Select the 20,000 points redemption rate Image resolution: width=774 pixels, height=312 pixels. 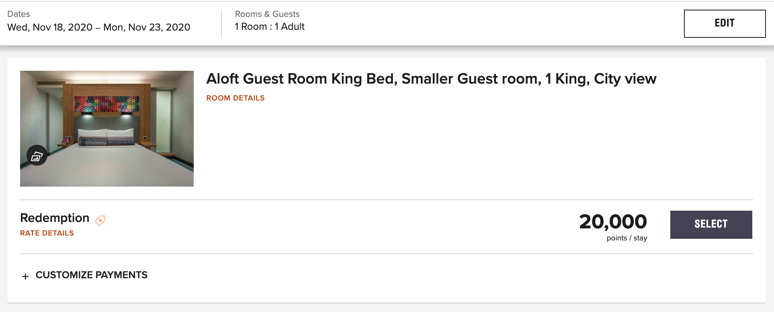coord(711,224)
